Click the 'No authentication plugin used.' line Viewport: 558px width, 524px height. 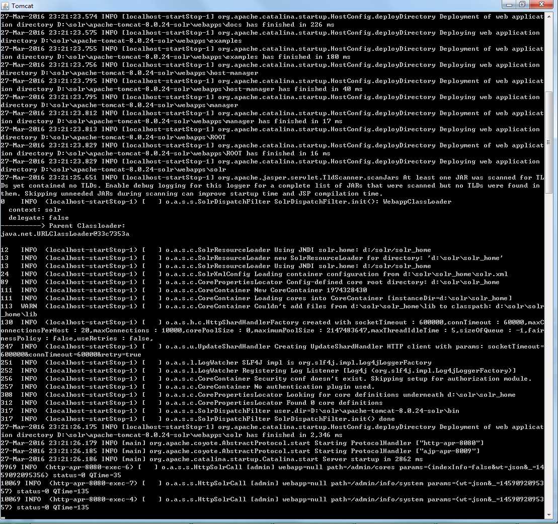[x=188, y=387]
